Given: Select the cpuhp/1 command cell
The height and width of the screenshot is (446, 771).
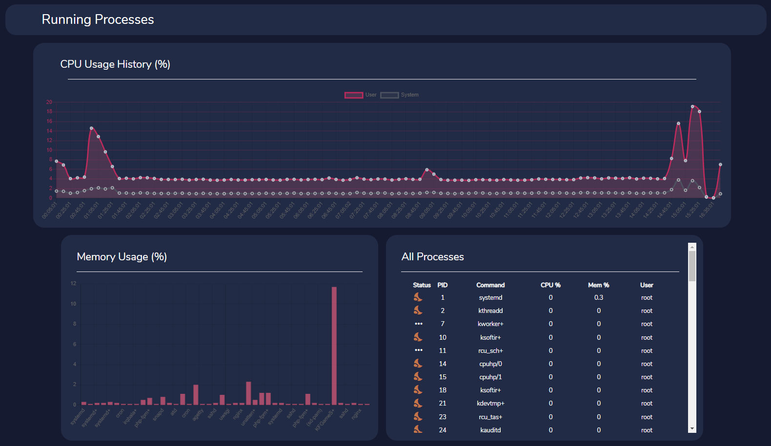Looking at the screenshot, I should [x=490, y=377].
